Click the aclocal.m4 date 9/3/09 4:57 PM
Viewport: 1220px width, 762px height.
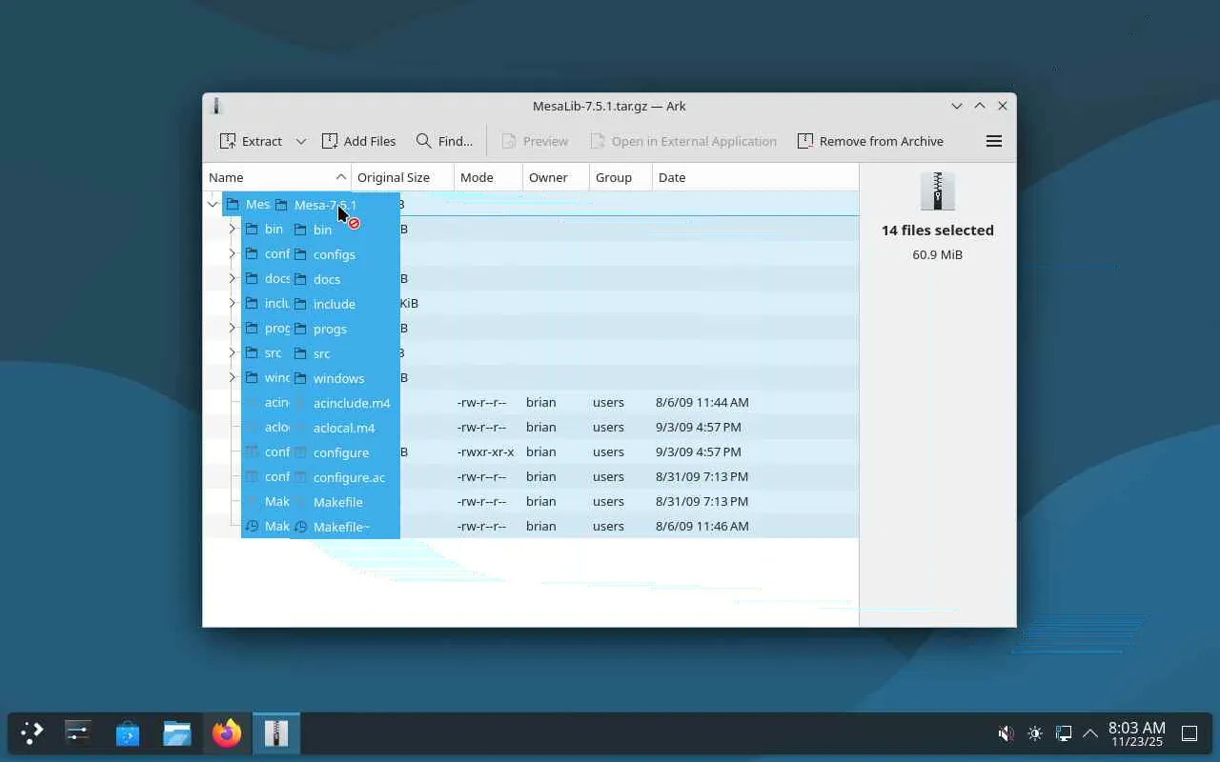point(699,427)
